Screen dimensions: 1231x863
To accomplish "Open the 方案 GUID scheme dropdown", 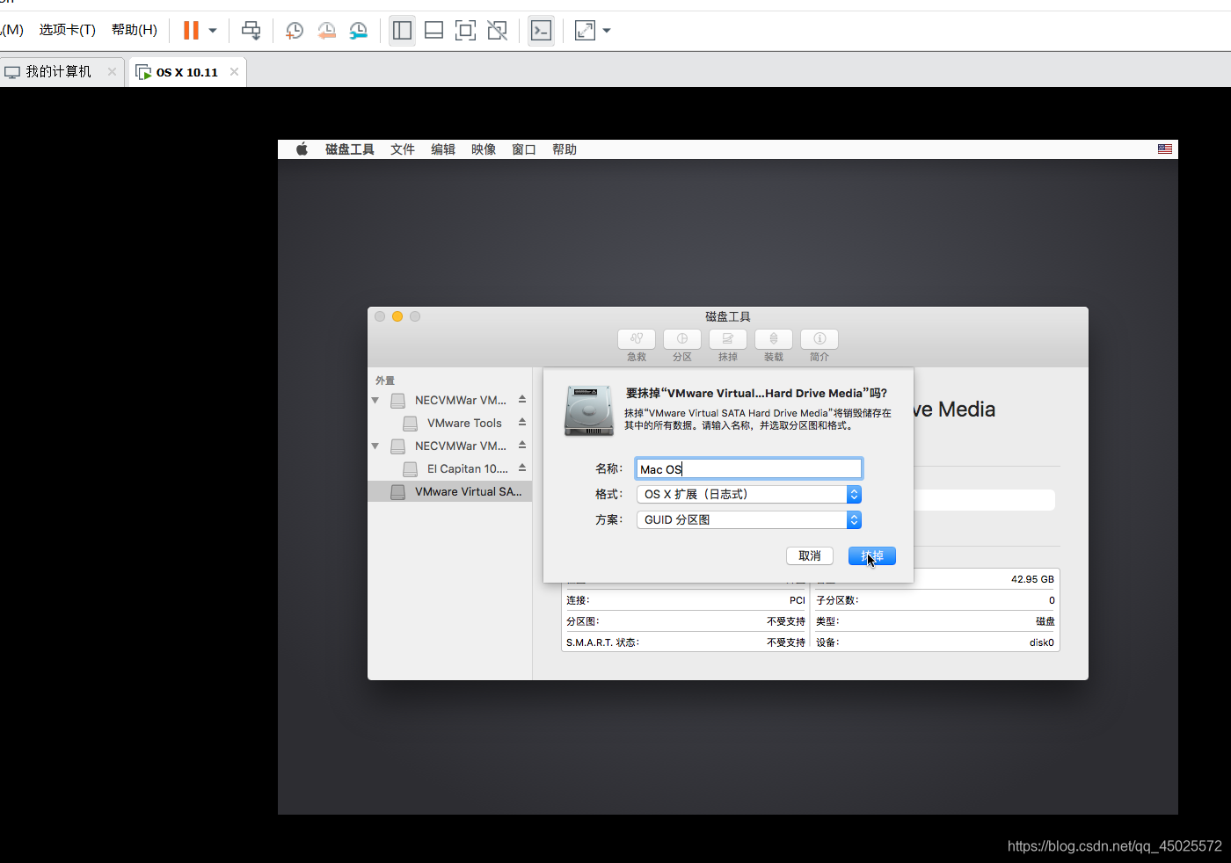I will point(748,520).
